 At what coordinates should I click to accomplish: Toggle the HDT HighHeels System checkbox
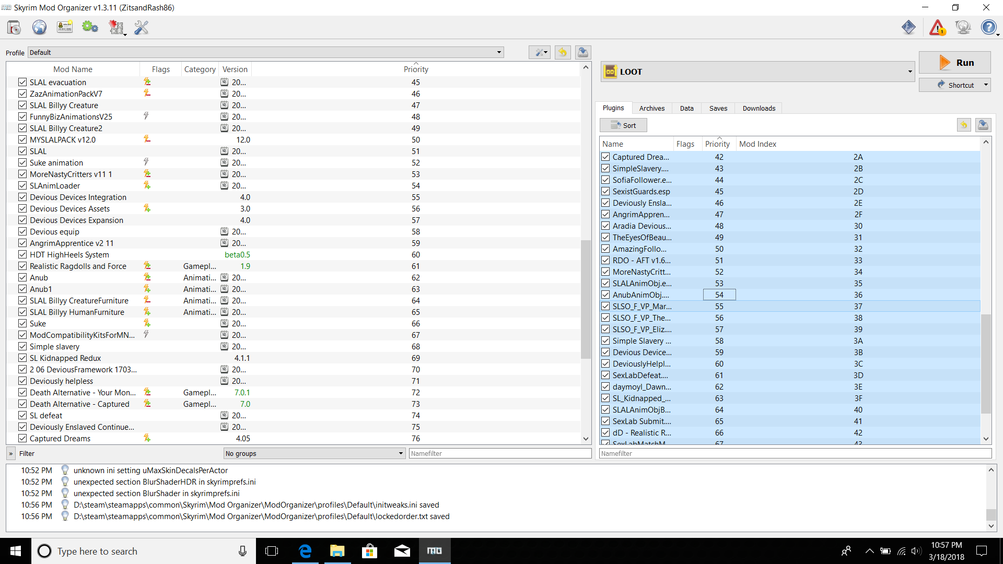point(22,254)
